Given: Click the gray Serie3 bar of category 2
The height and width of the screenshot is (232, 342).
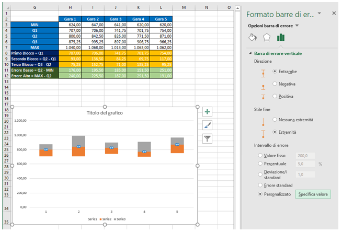Looking at the screenshot, I should pyautogui.click(x=78, y=141).
